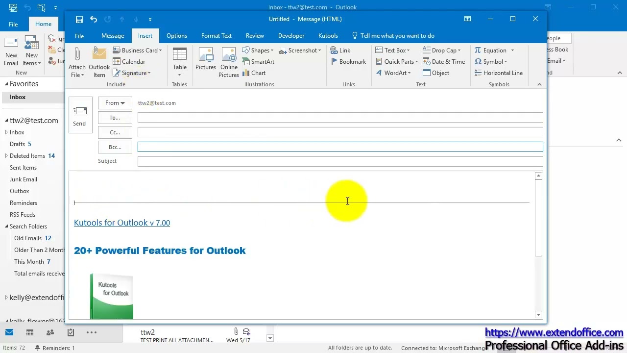Click into the To recipients field
Image resolution: width=627 pixels, height=353 pixels.
340,118
